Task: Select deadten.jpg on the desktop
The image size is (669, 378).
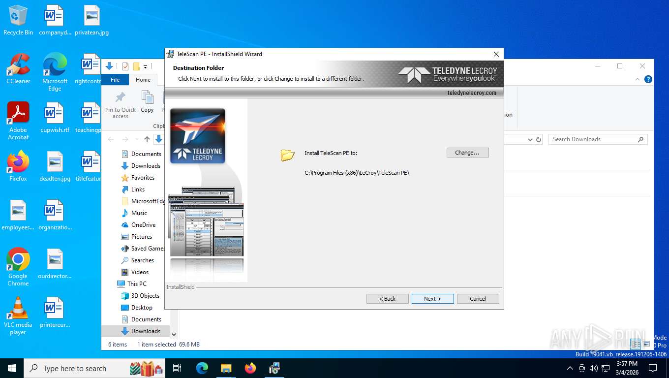Action: (x=55, y=166)
